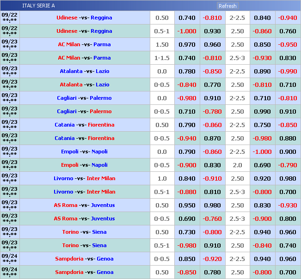Click the 1-1.5 handicap for AC Milan-Parma
Screen dimensions: 301x279
(x=162, y=58)
